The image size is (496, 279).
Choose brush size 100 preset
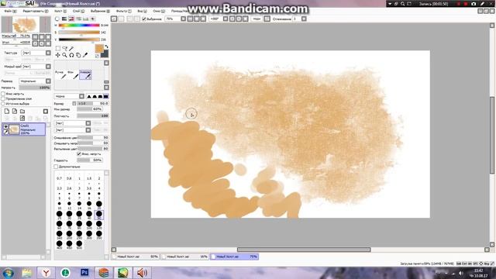click(89, 225)
